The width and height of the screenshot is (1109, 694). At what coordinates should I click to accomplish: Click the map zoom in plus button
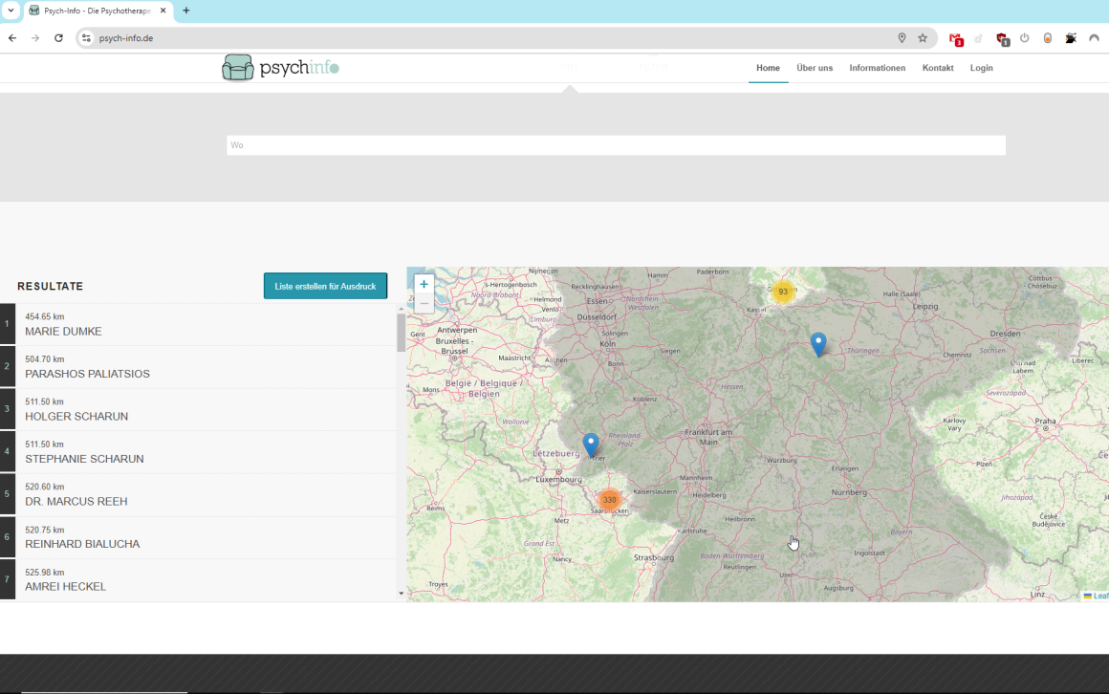(424, 284)
